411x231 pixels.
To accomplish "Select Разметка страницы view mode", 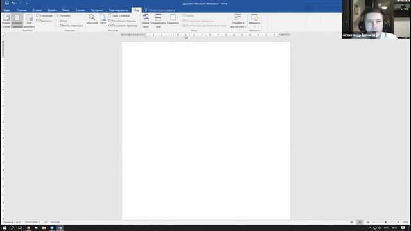I will [17, 21].
